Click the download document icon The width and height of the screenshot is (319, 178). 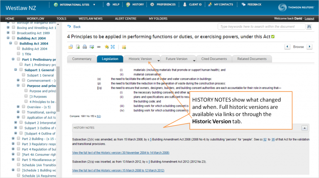(78, 47)
